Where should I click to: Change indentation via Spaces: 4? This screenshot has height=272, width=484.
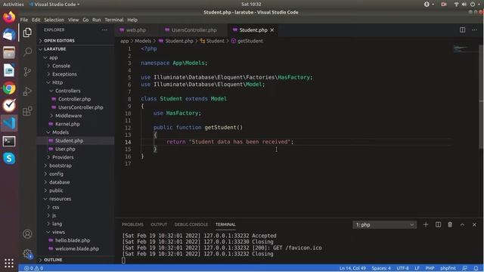(381, 268)
